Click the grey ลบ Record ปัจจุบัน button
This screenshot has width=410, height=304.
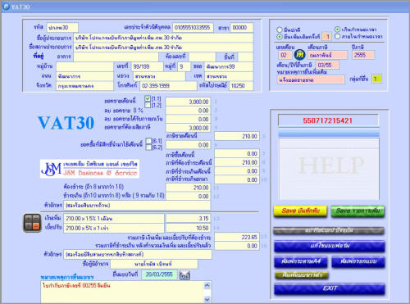pos(329,231)
